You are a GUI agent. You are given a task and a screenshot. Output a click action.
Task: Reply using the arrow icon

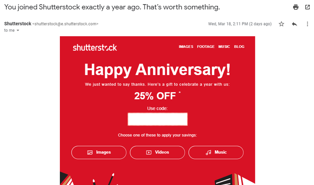(294, 24)
